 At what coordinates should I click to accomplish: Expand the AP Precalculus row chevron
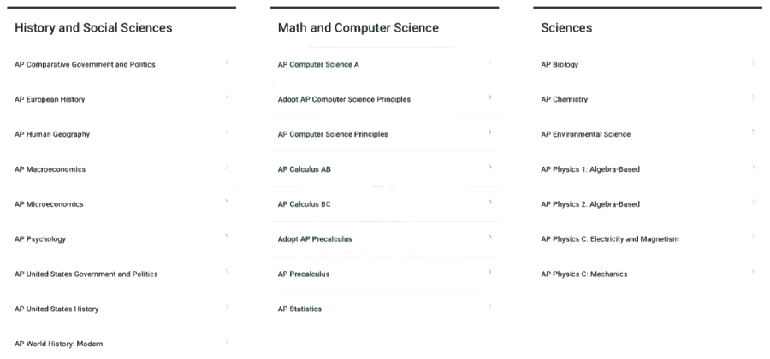tap(489, 272)
